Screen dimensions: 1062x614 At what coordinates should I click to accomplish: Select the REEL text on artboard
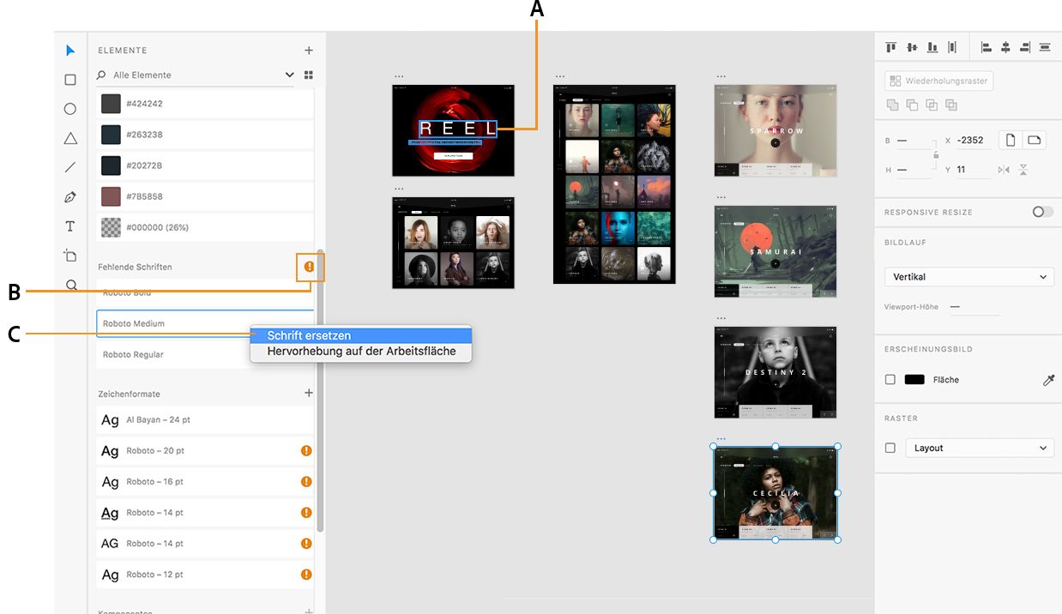click(x=458, y=129)
